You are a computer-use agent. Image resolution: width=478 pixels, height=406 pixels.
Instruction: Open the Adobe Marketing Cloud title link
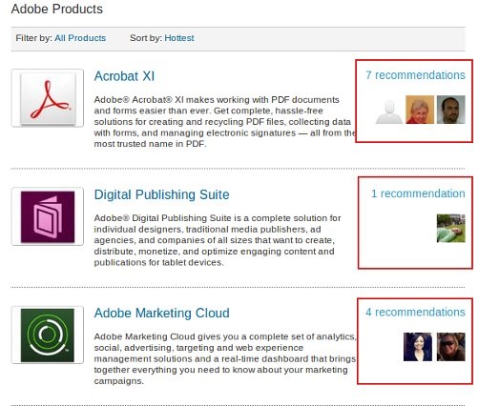[161, 313]
